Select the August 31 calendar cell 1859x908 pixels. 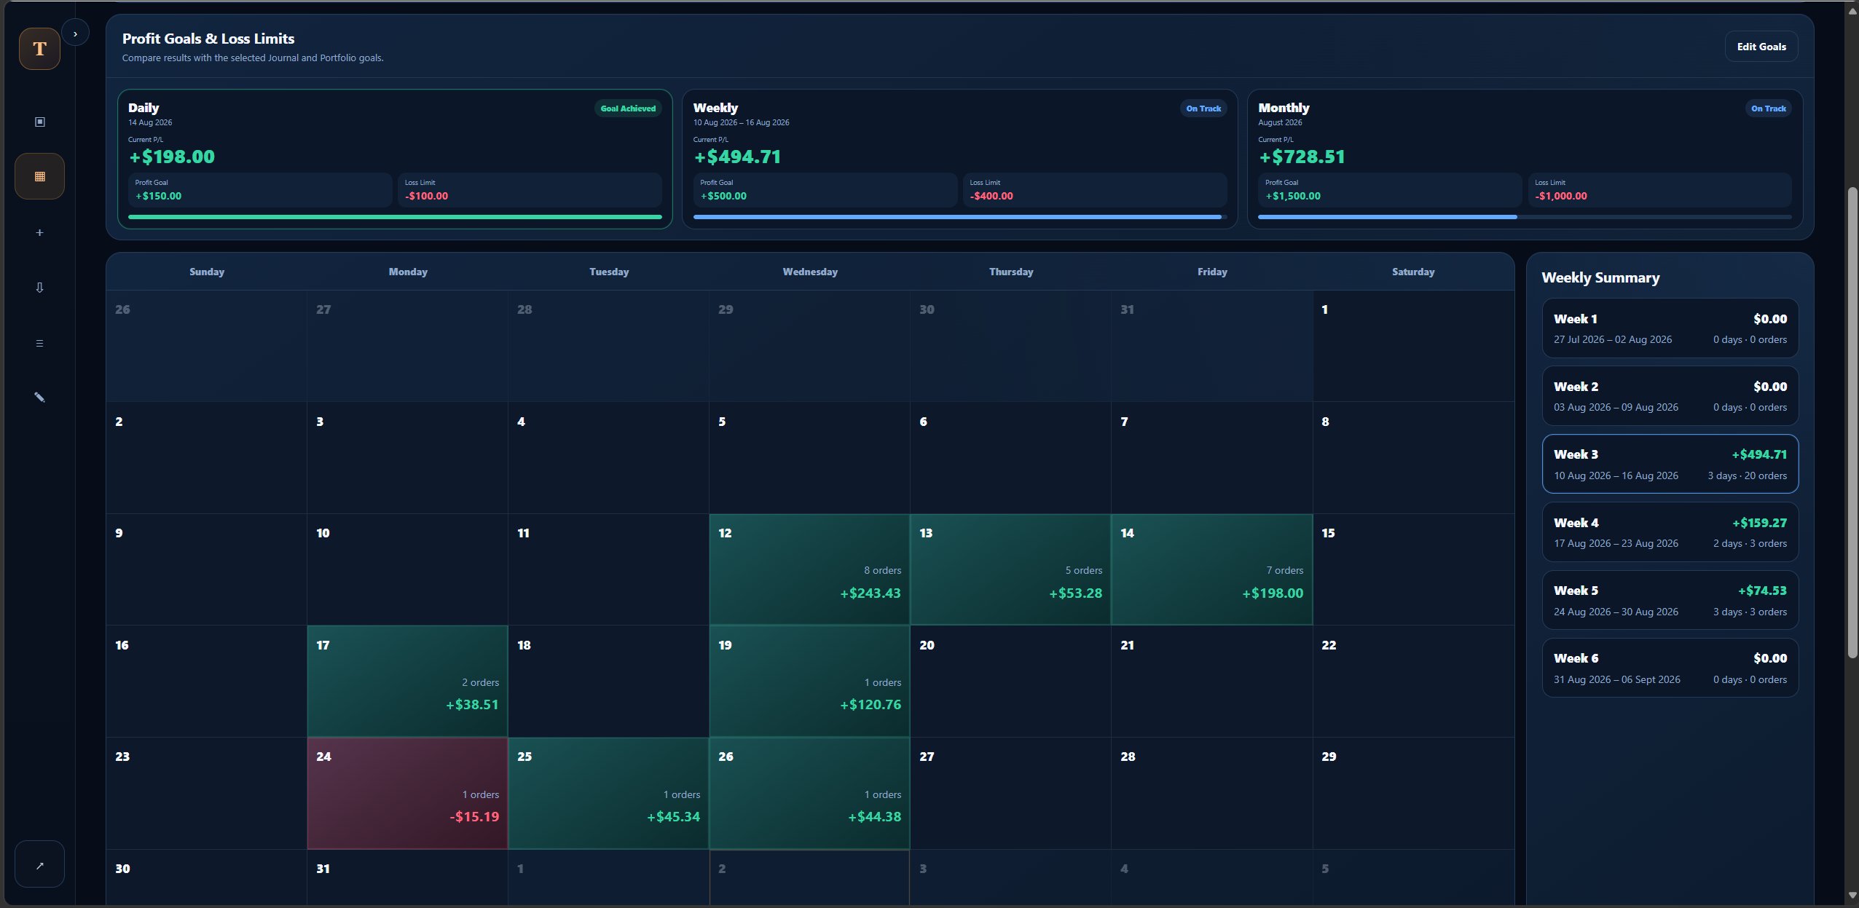coord(407,878)
